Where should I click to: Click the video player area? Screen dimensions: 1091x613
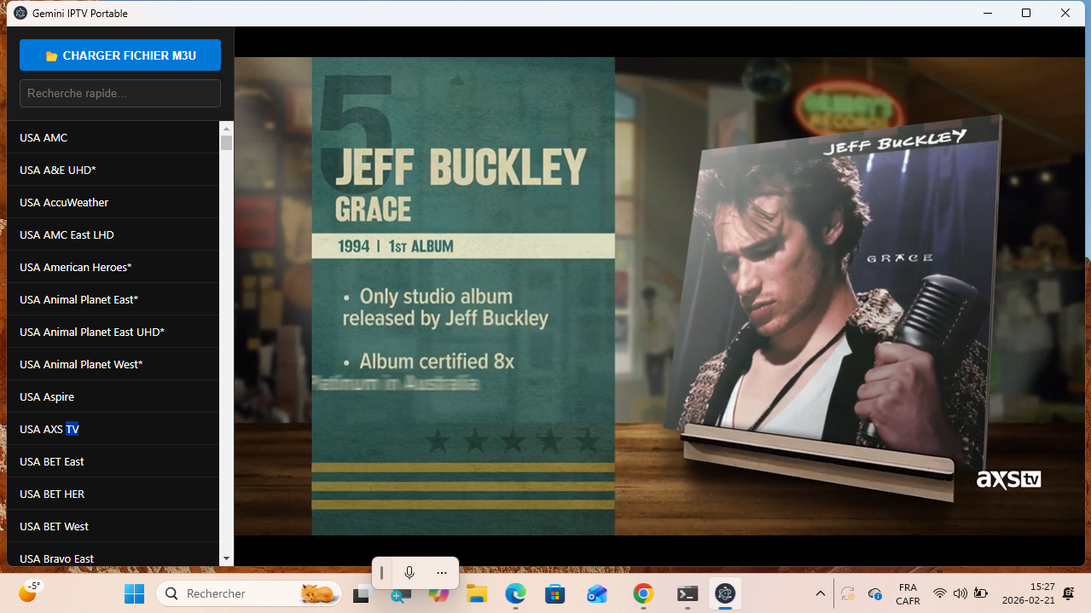659,296
